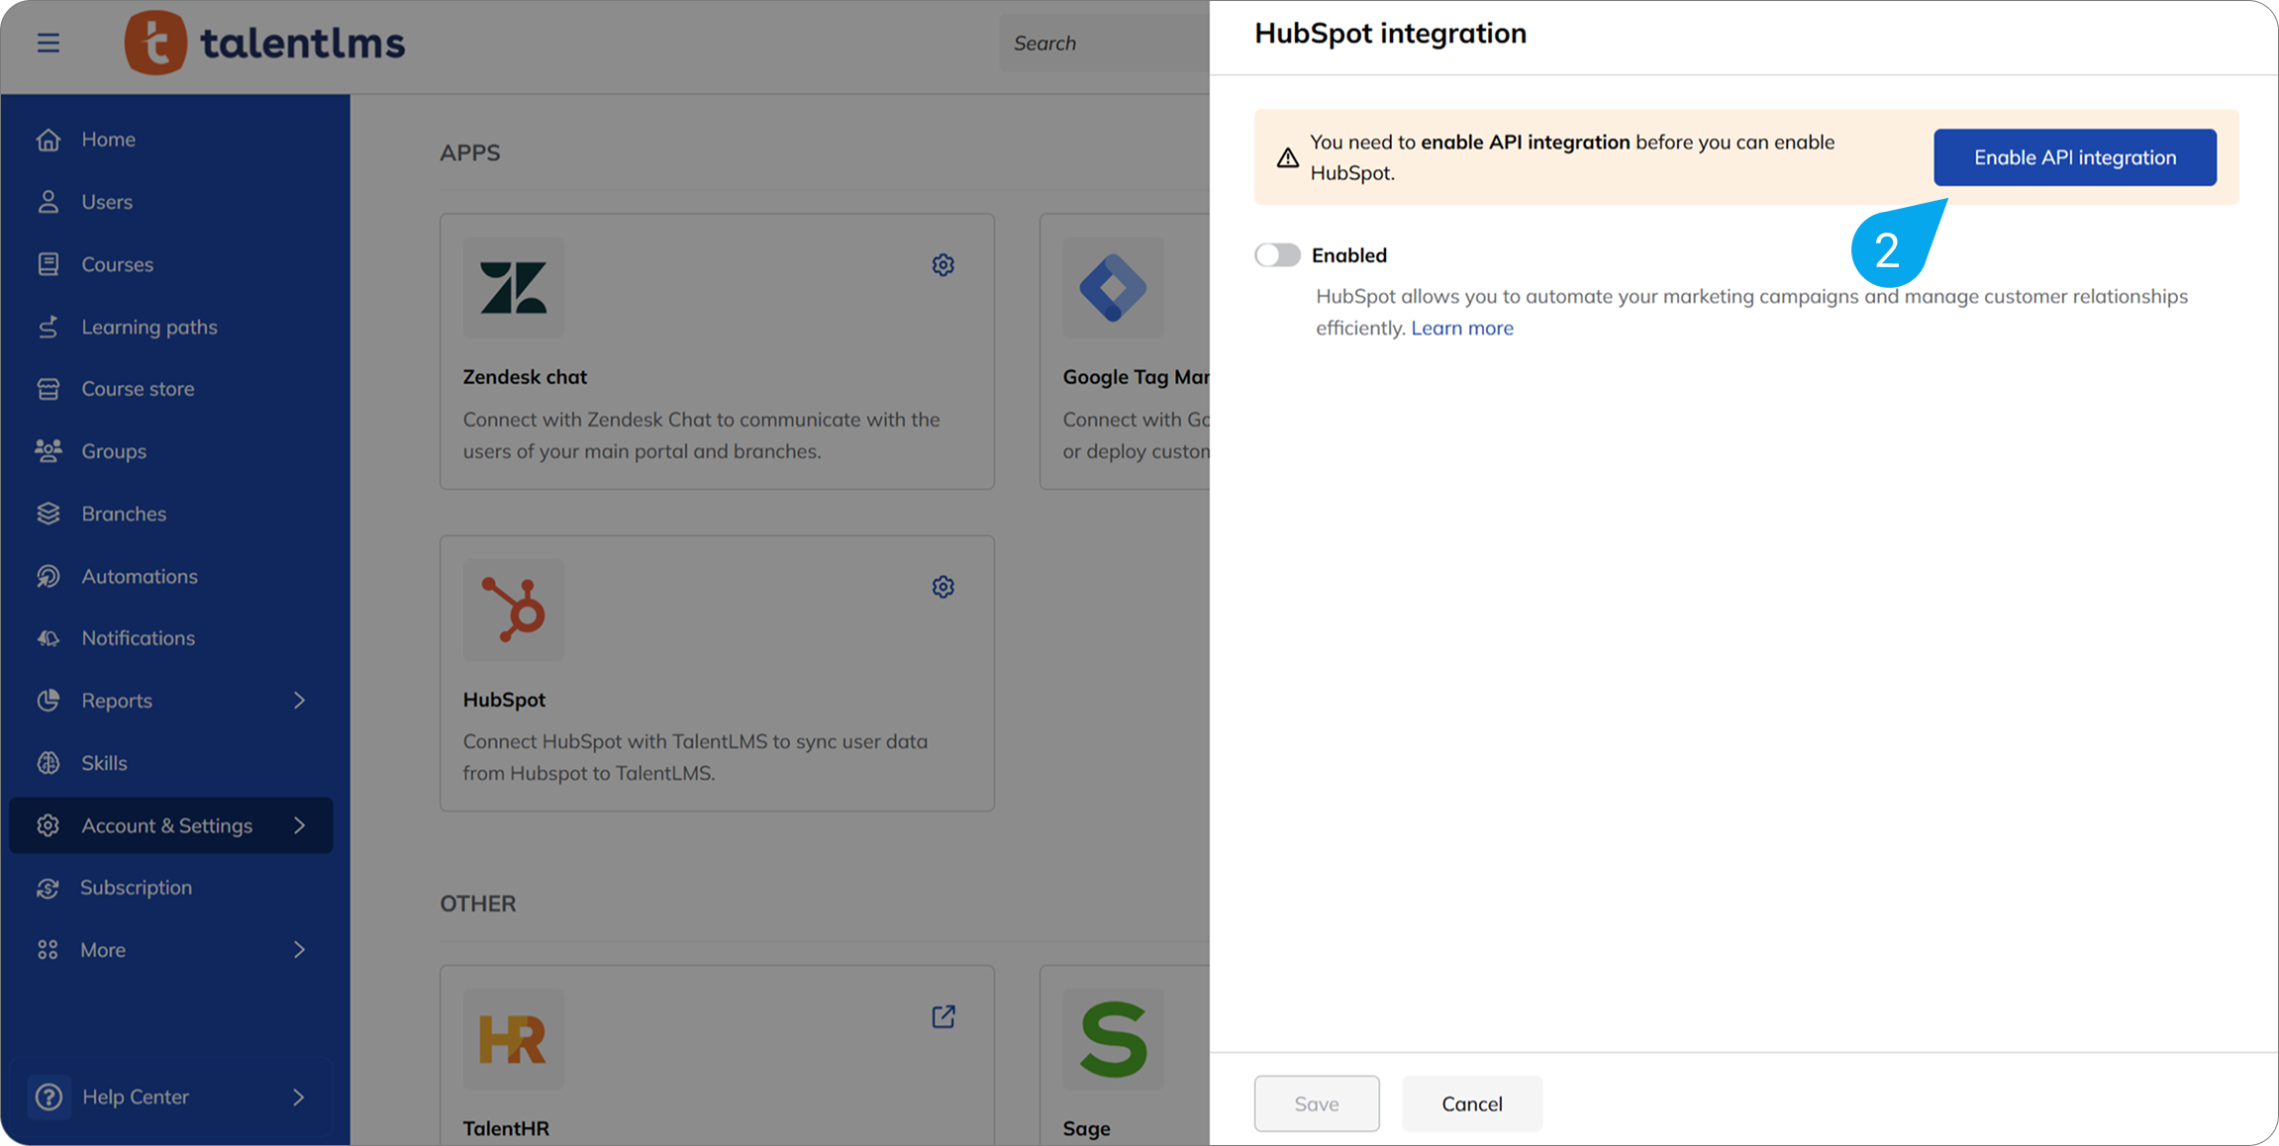Follow the Learn more link
The height and width of the screenshot is (1146, 2279).
click(x=1461, y=328)
